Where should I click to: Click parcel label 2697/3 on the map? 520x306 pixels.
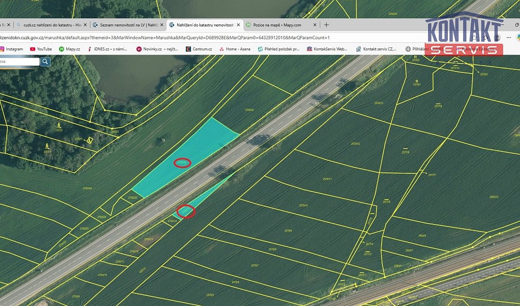tap(115, 132)
